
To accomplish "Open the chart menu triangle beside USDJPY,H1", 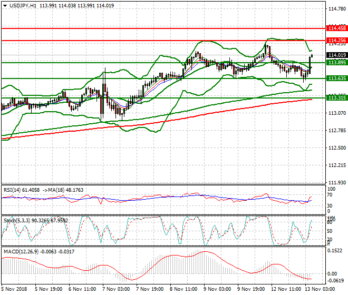I will [5, 6].
